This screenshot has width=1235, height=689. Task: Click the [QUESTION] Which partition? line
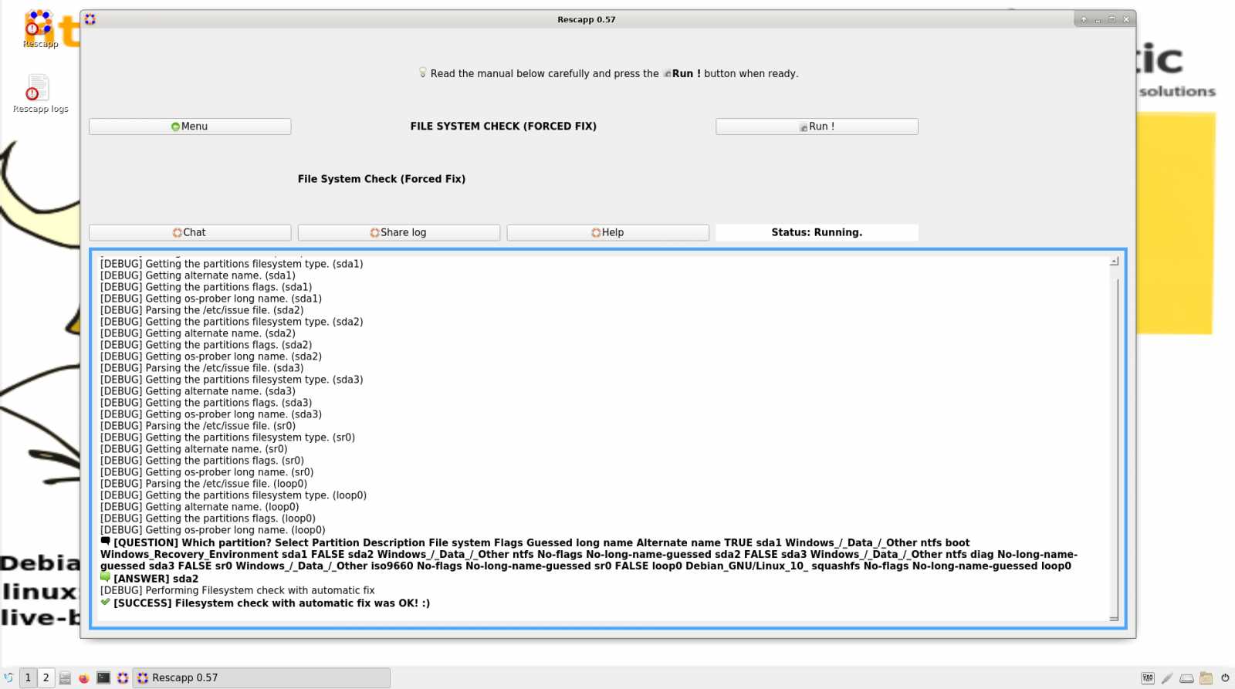(589, 555)
